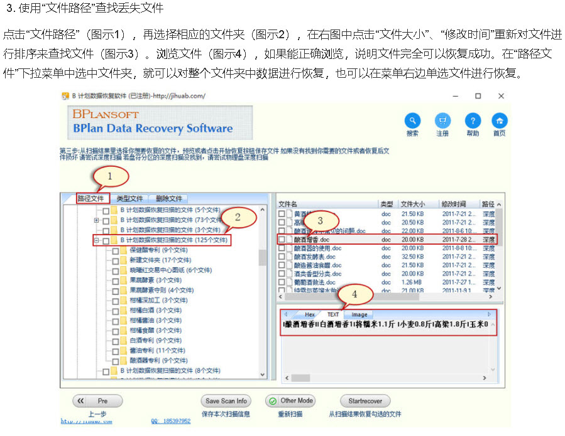Screen dimensions: 565x436
Task: Go to 首页 home icon
Action: pos(500,121)
